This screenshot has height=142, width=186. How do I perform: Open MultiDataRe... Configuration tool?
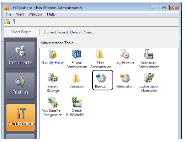[53, 107]
